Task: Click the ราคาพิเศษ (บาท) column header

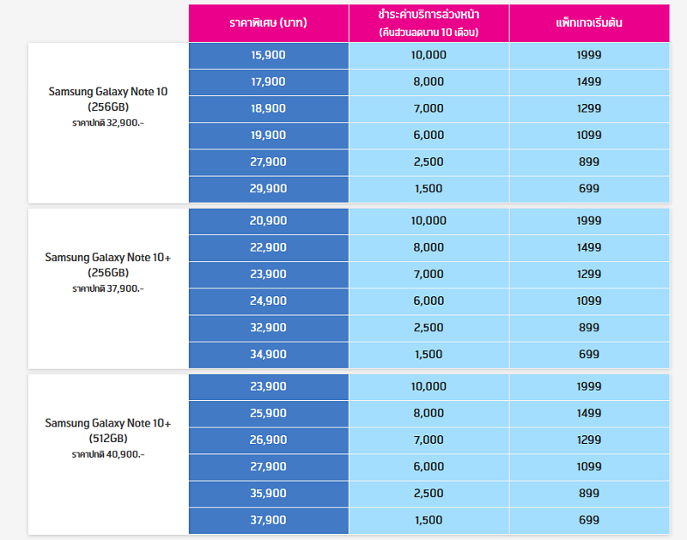Action: (x=269, y=23)
